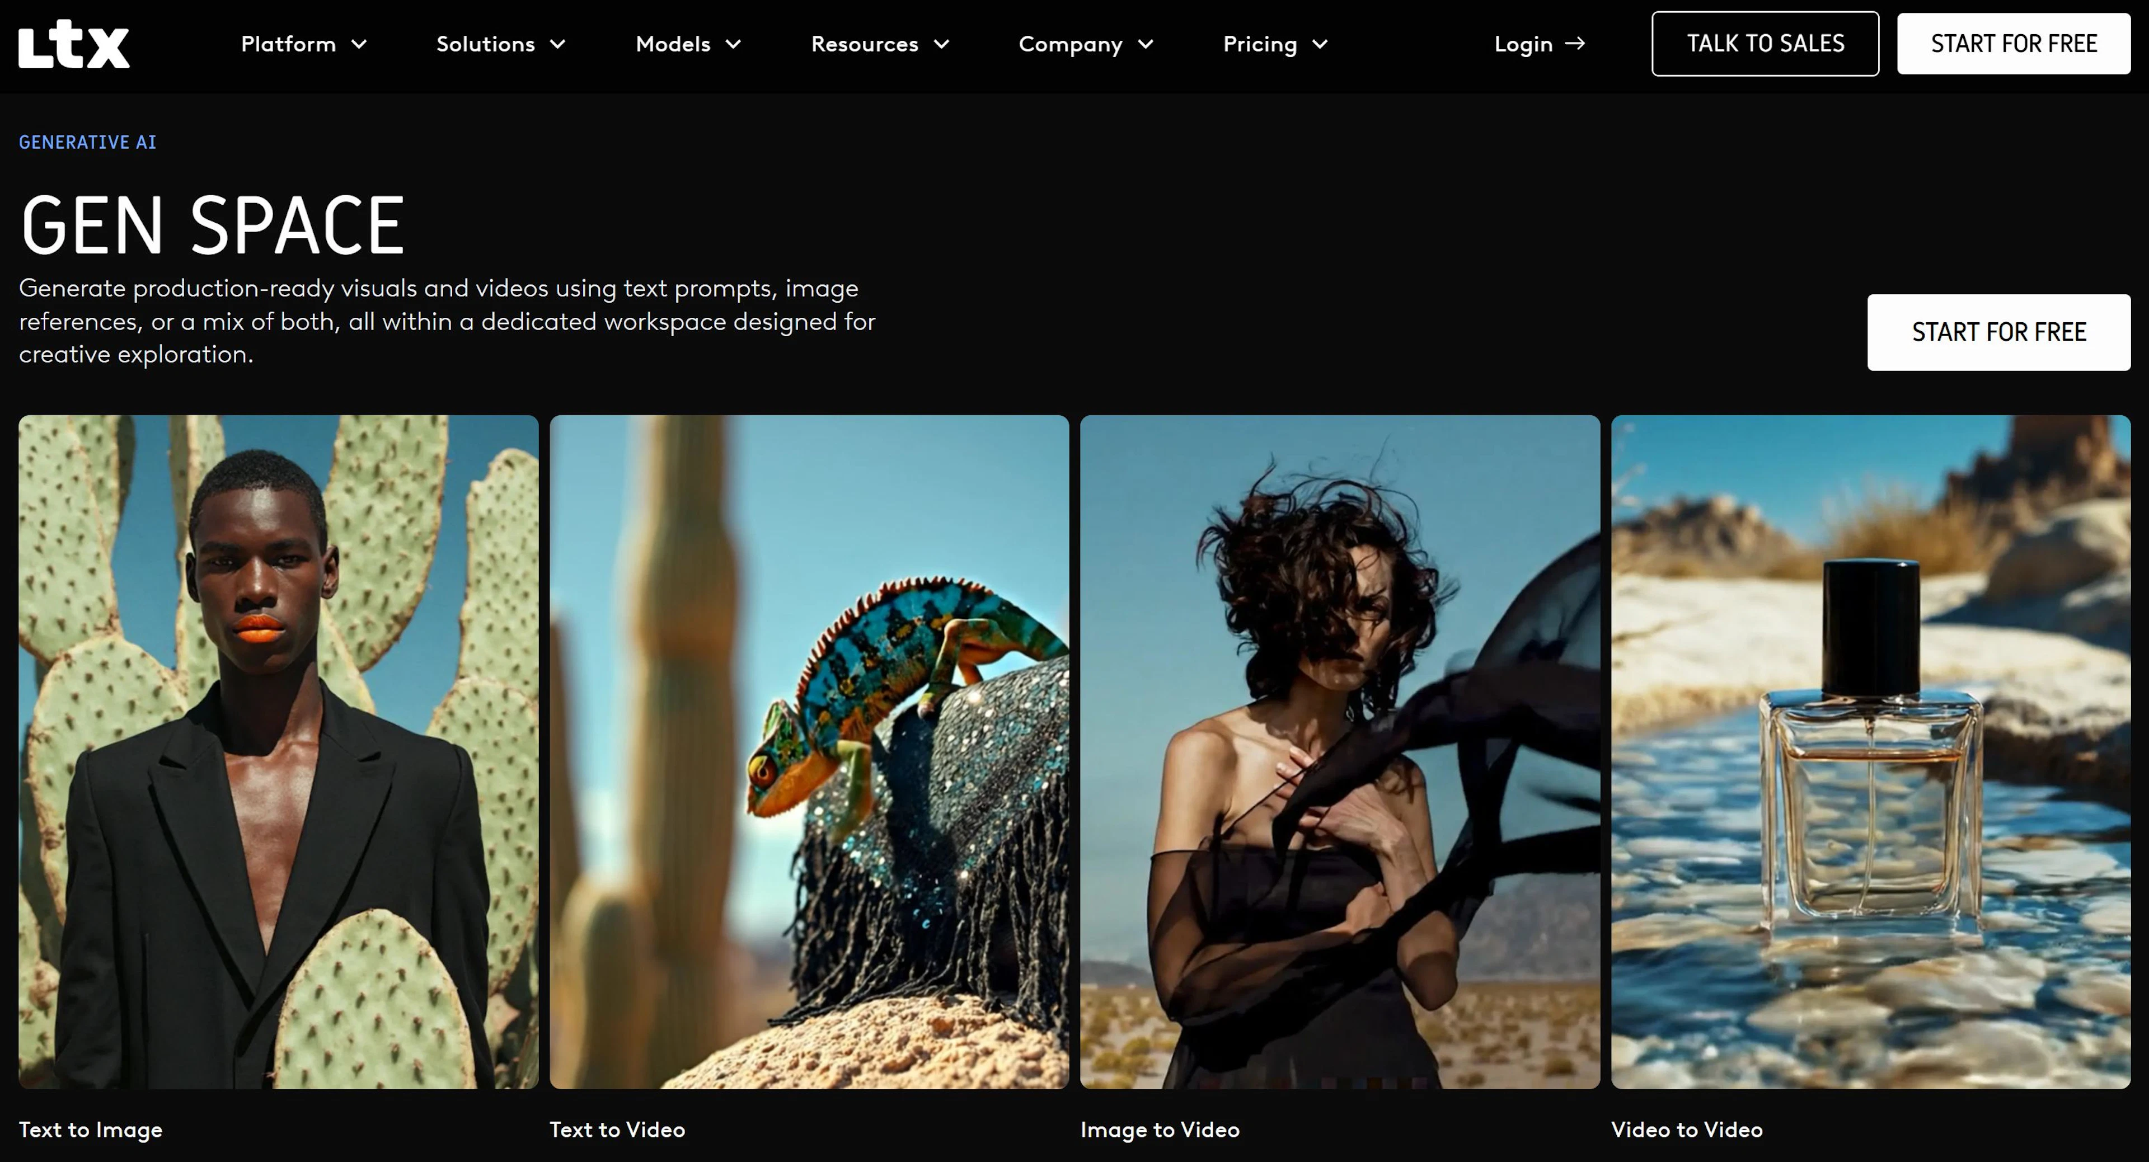Click the Talk to Sales button

click(1765, 44)
